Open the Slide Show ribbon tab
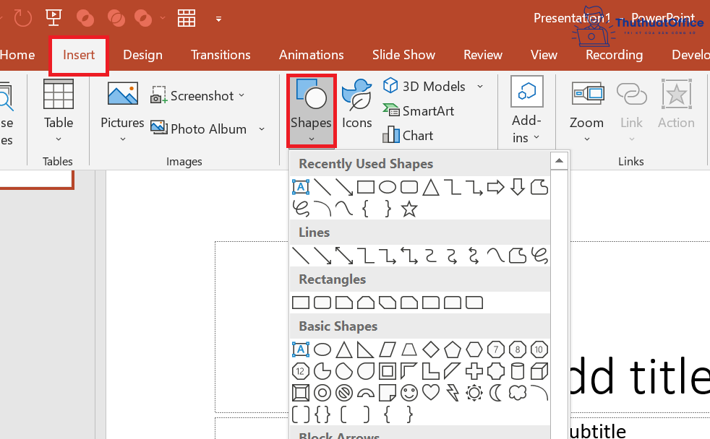Image resolution: width=710 pixels, height=439 pixels. click(x=403, y=55)
